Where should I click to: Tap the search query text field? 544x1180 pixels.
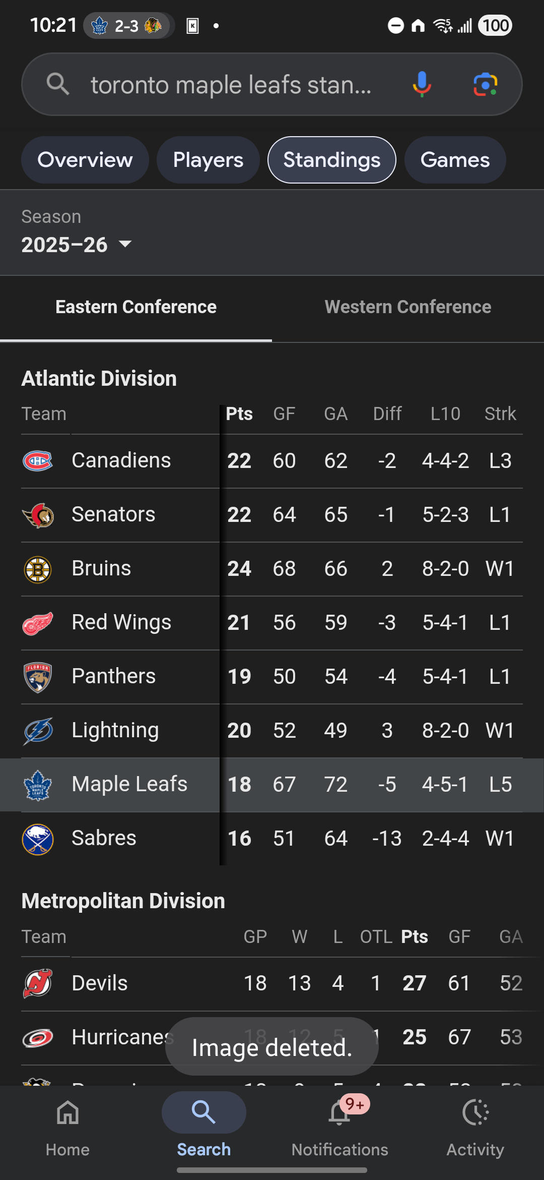click(231, 85)
